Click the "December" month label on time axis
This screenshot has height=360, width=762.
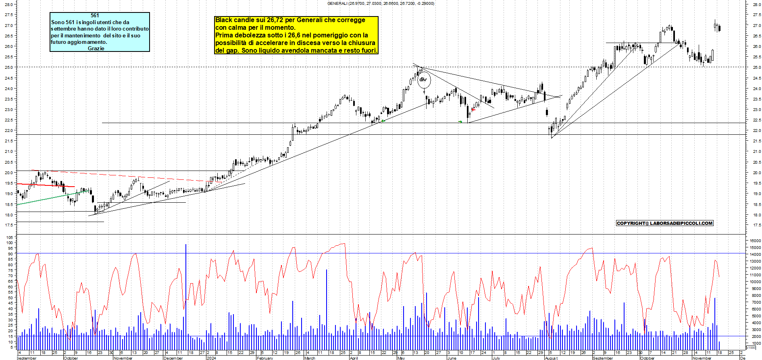coord(173,358)
